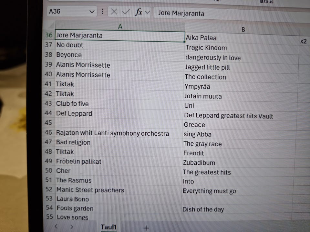
Task: Click the three-dot handle beside Name Box
Action: [102, 12]
